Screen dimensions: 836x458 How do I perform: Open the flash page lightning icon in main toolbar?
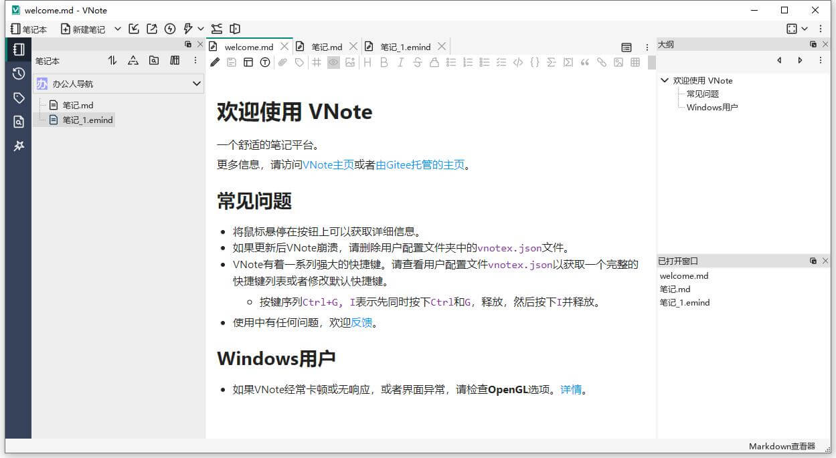click(x=171, y=29)
